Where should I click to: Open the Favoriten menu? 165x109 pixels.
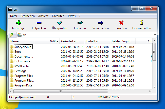(58, 16)
